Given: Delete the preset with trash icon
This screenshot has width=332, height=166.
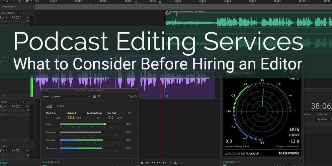Looking at the screenshot, I should 99,97.
